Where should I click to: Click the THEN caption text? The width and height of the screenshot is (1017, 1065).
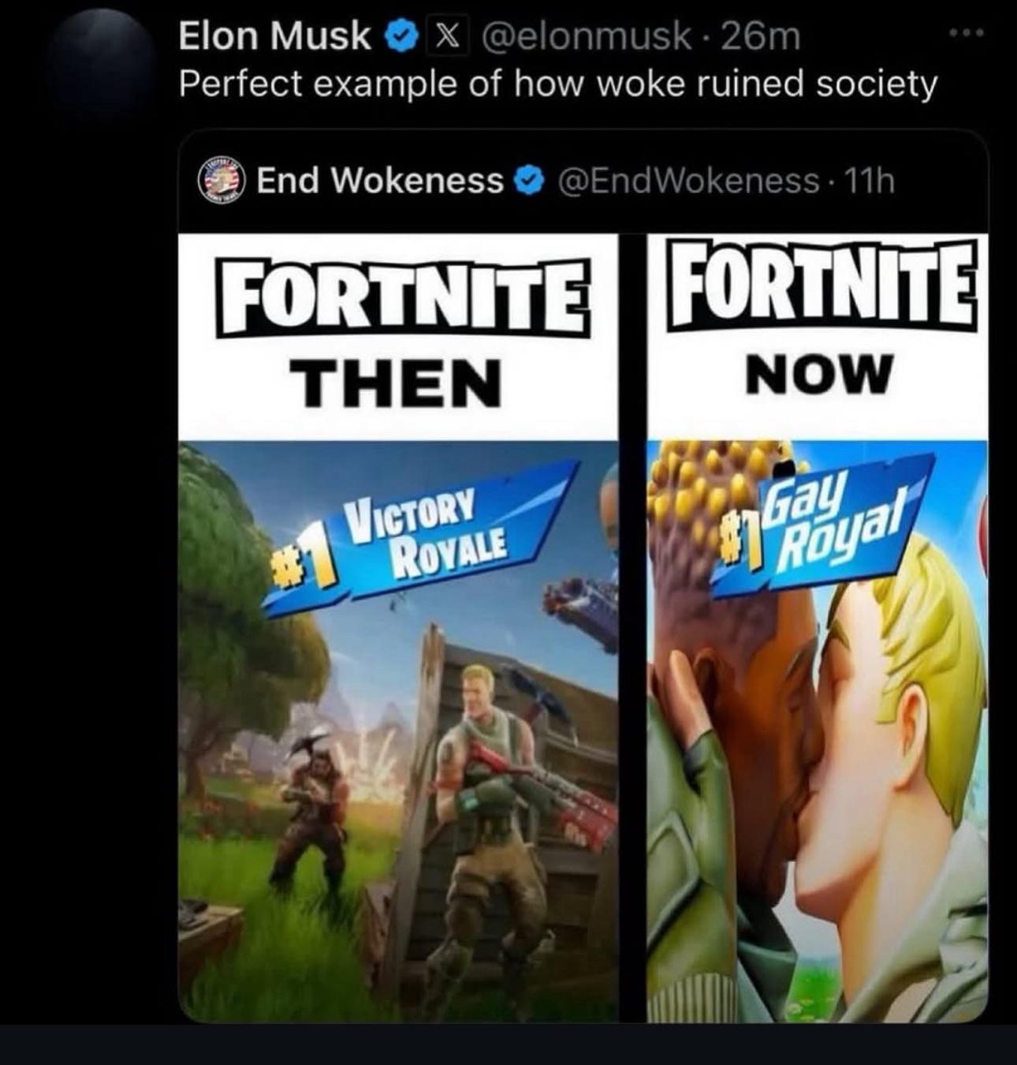pos(398,383)
